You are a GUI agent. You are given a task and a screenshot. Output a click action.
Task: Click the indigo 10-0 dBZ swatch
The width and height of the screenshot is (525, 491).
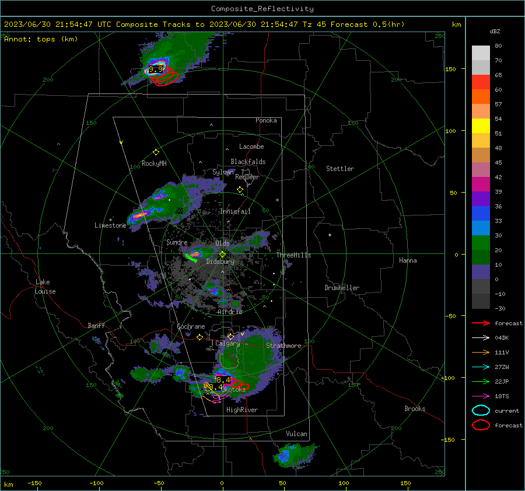[481, 272]
